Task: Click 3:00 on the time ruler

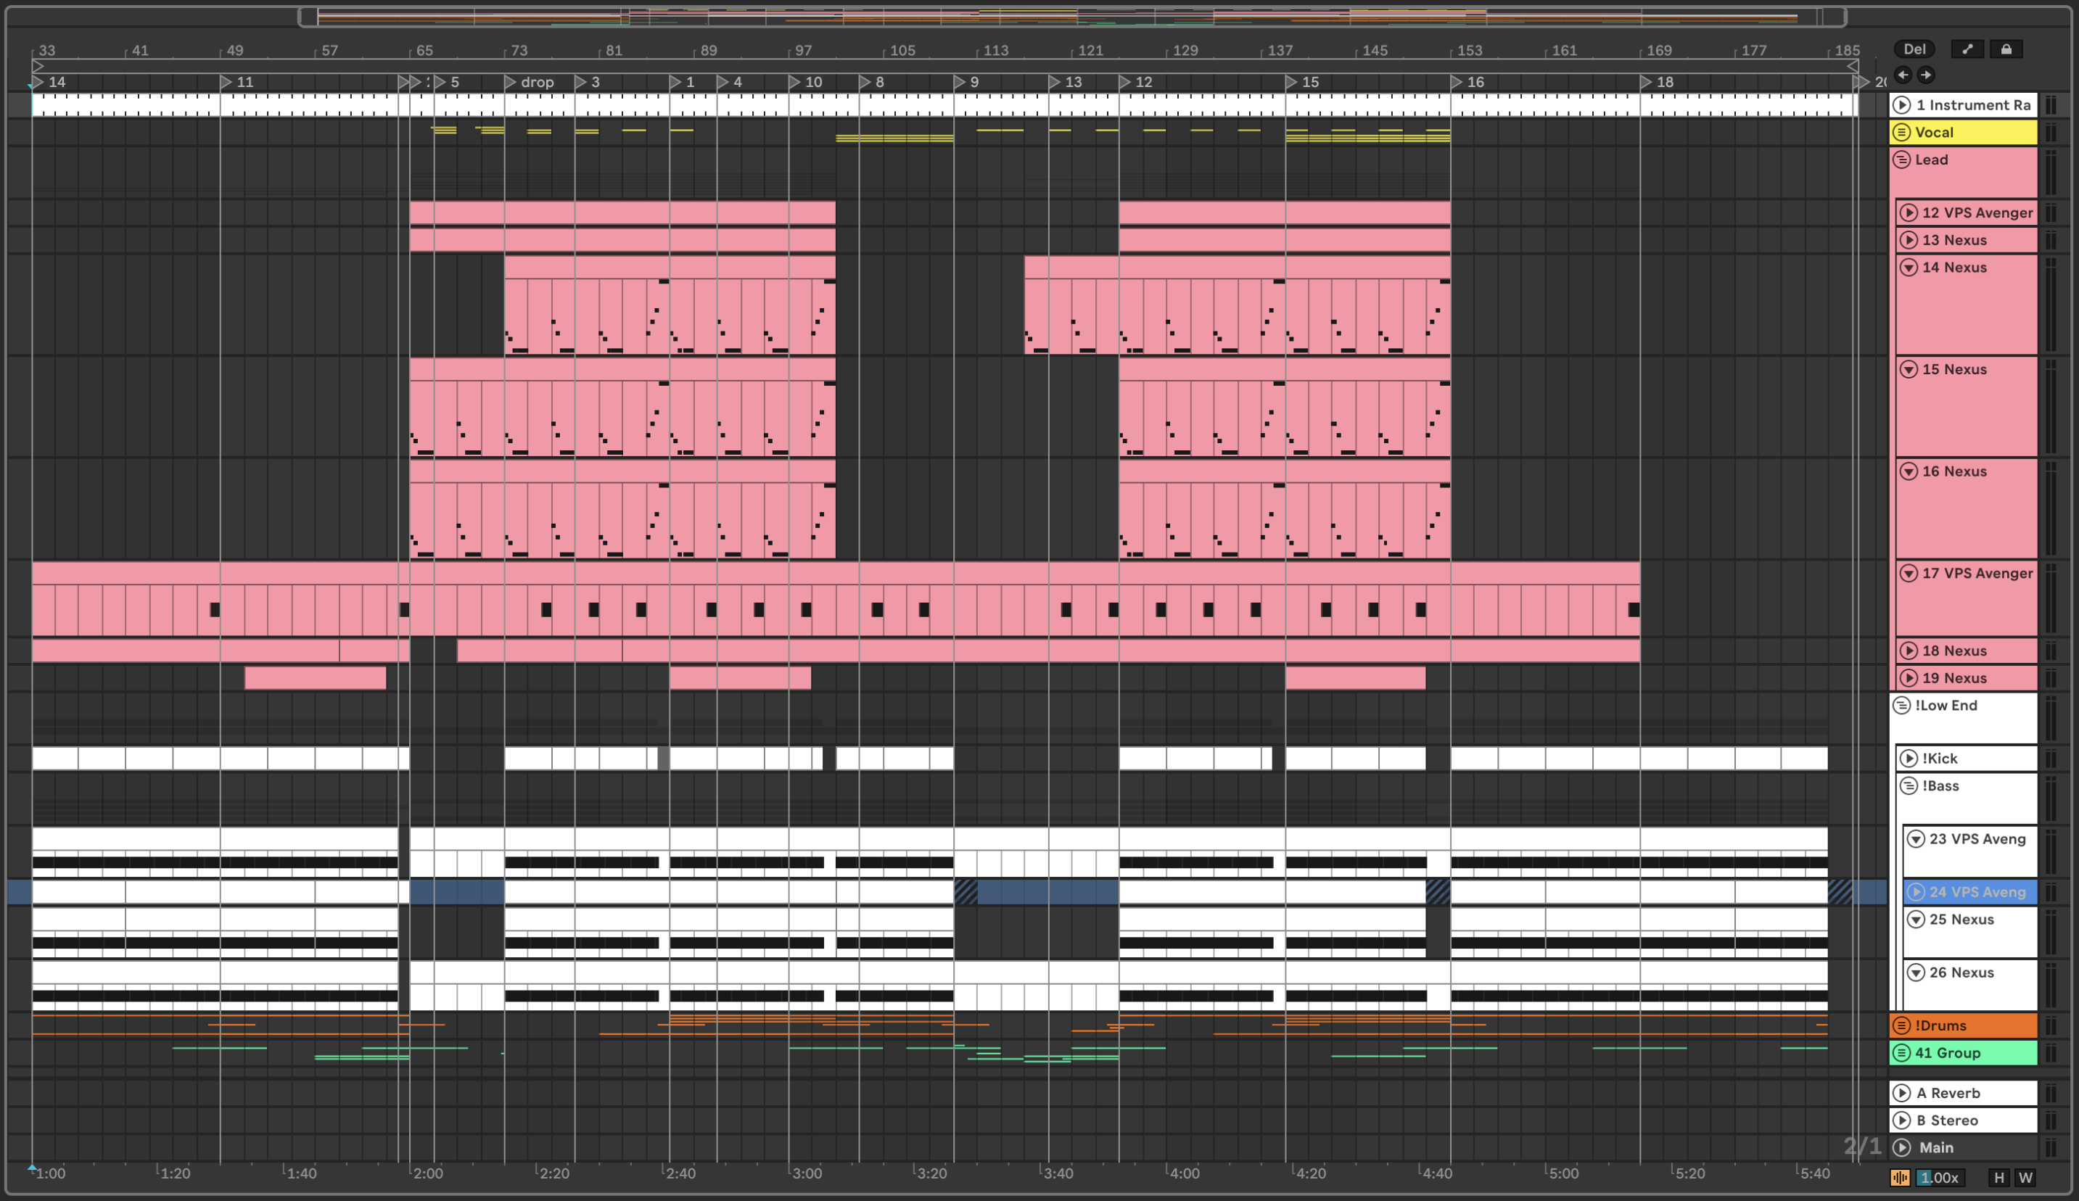Action: coord(806,1173)
